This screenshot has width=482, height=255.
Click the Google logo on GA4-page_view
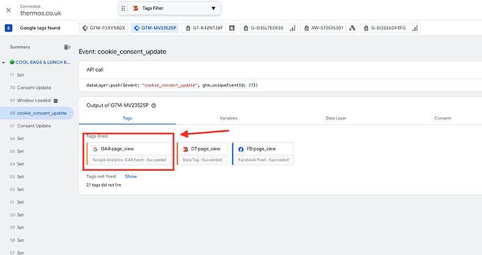click(95, 149)
